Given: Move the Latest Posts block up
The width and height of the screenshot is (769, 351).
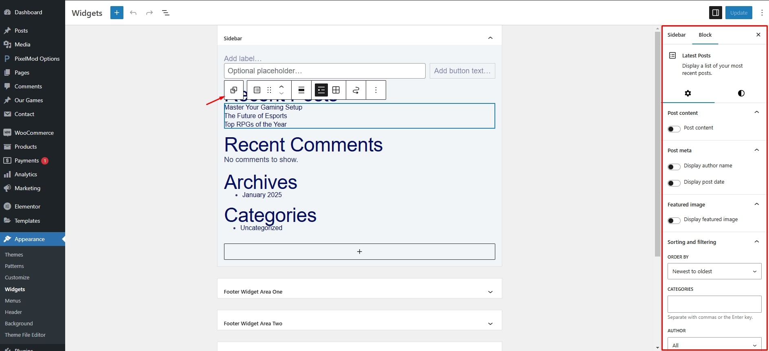Looking at the screenshot, I should click(281, 86).
